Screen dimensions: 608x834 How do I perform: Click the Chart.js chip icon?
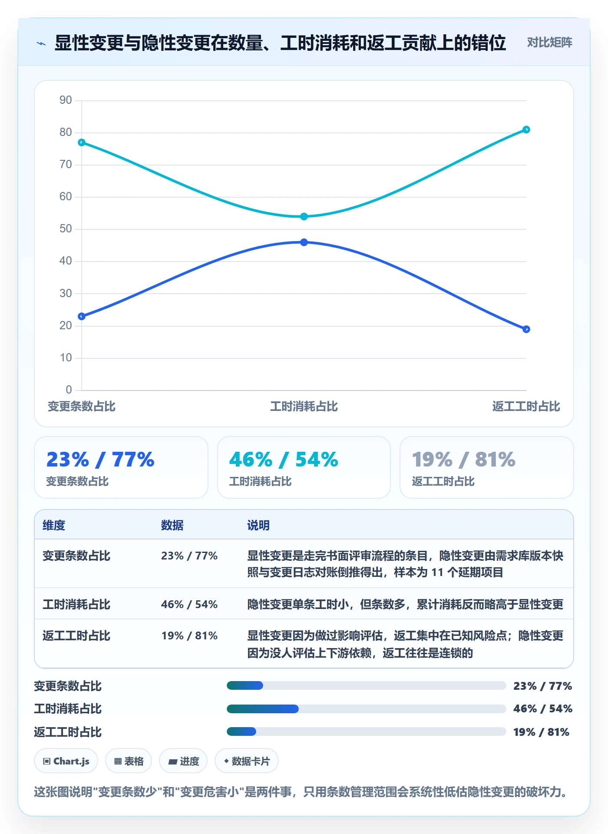47,761
